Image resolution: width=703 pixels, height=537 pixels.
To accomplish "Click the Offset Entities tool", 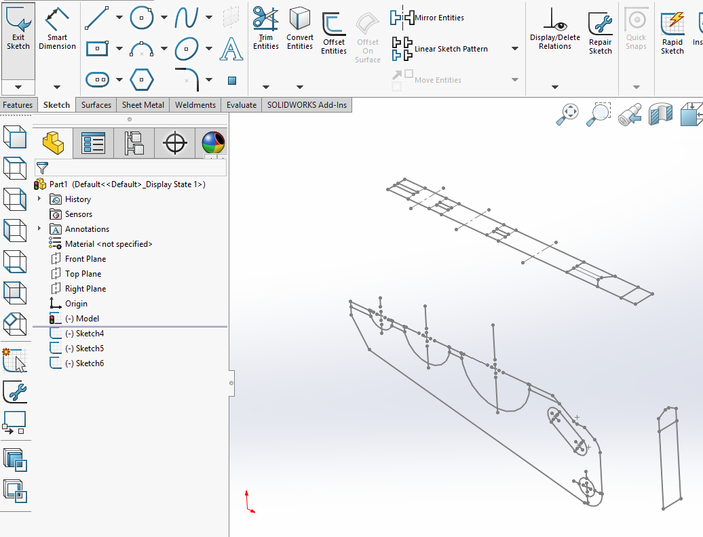I will tap(334, 33).
